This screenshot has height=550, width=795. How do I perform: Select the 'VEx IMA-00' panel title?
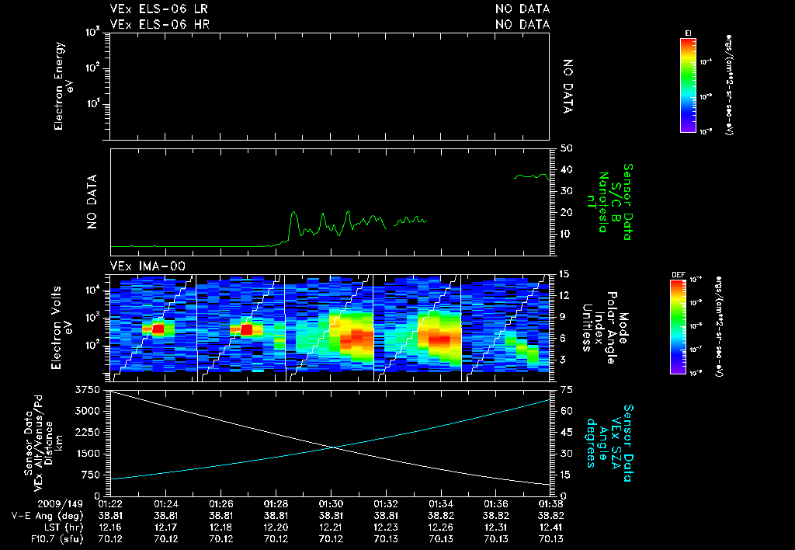coord(148,266)
